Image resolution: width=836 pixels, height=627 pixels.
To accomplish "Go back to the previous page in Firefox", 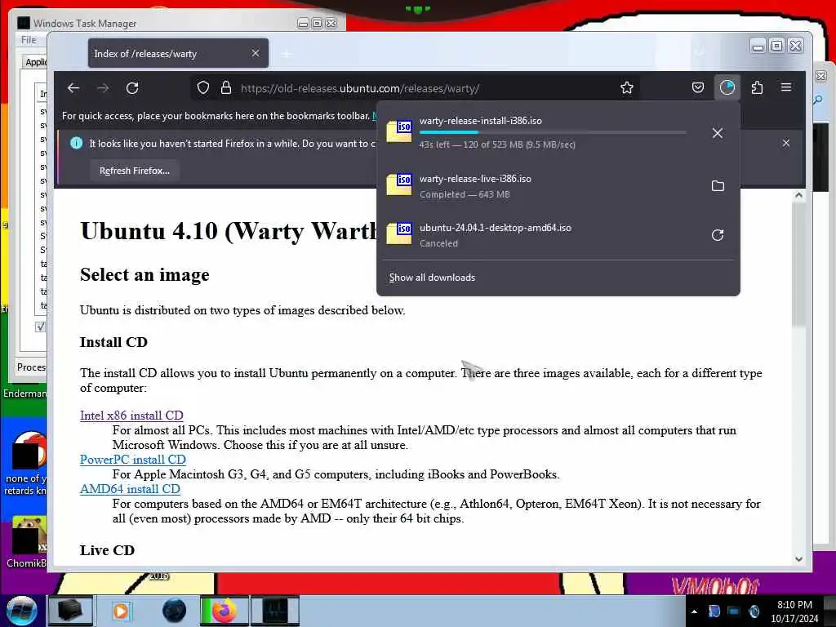I will tap(73, 88).
